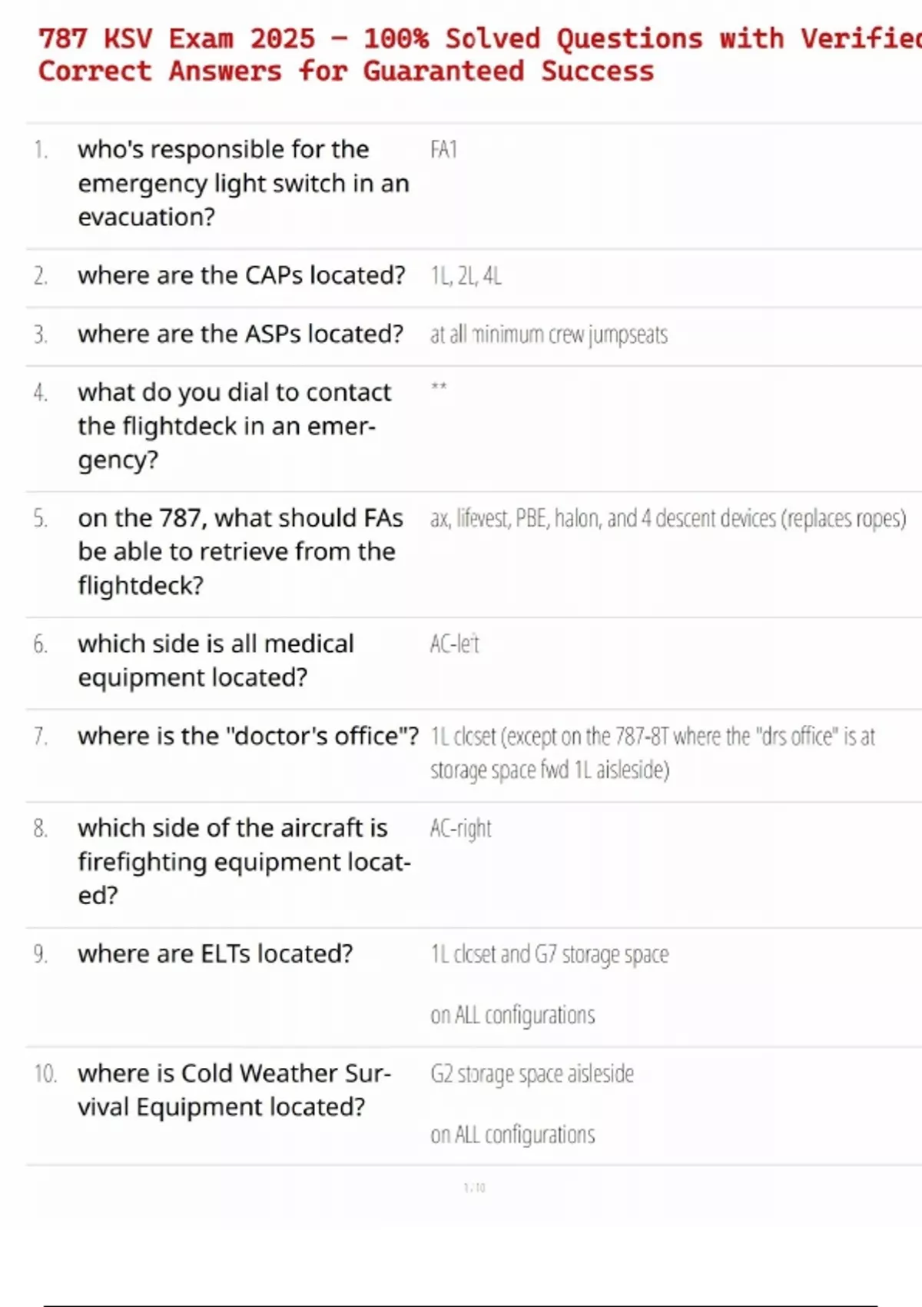Click the G7 storage space answer

pyautogui.click(x=549, y=954)
